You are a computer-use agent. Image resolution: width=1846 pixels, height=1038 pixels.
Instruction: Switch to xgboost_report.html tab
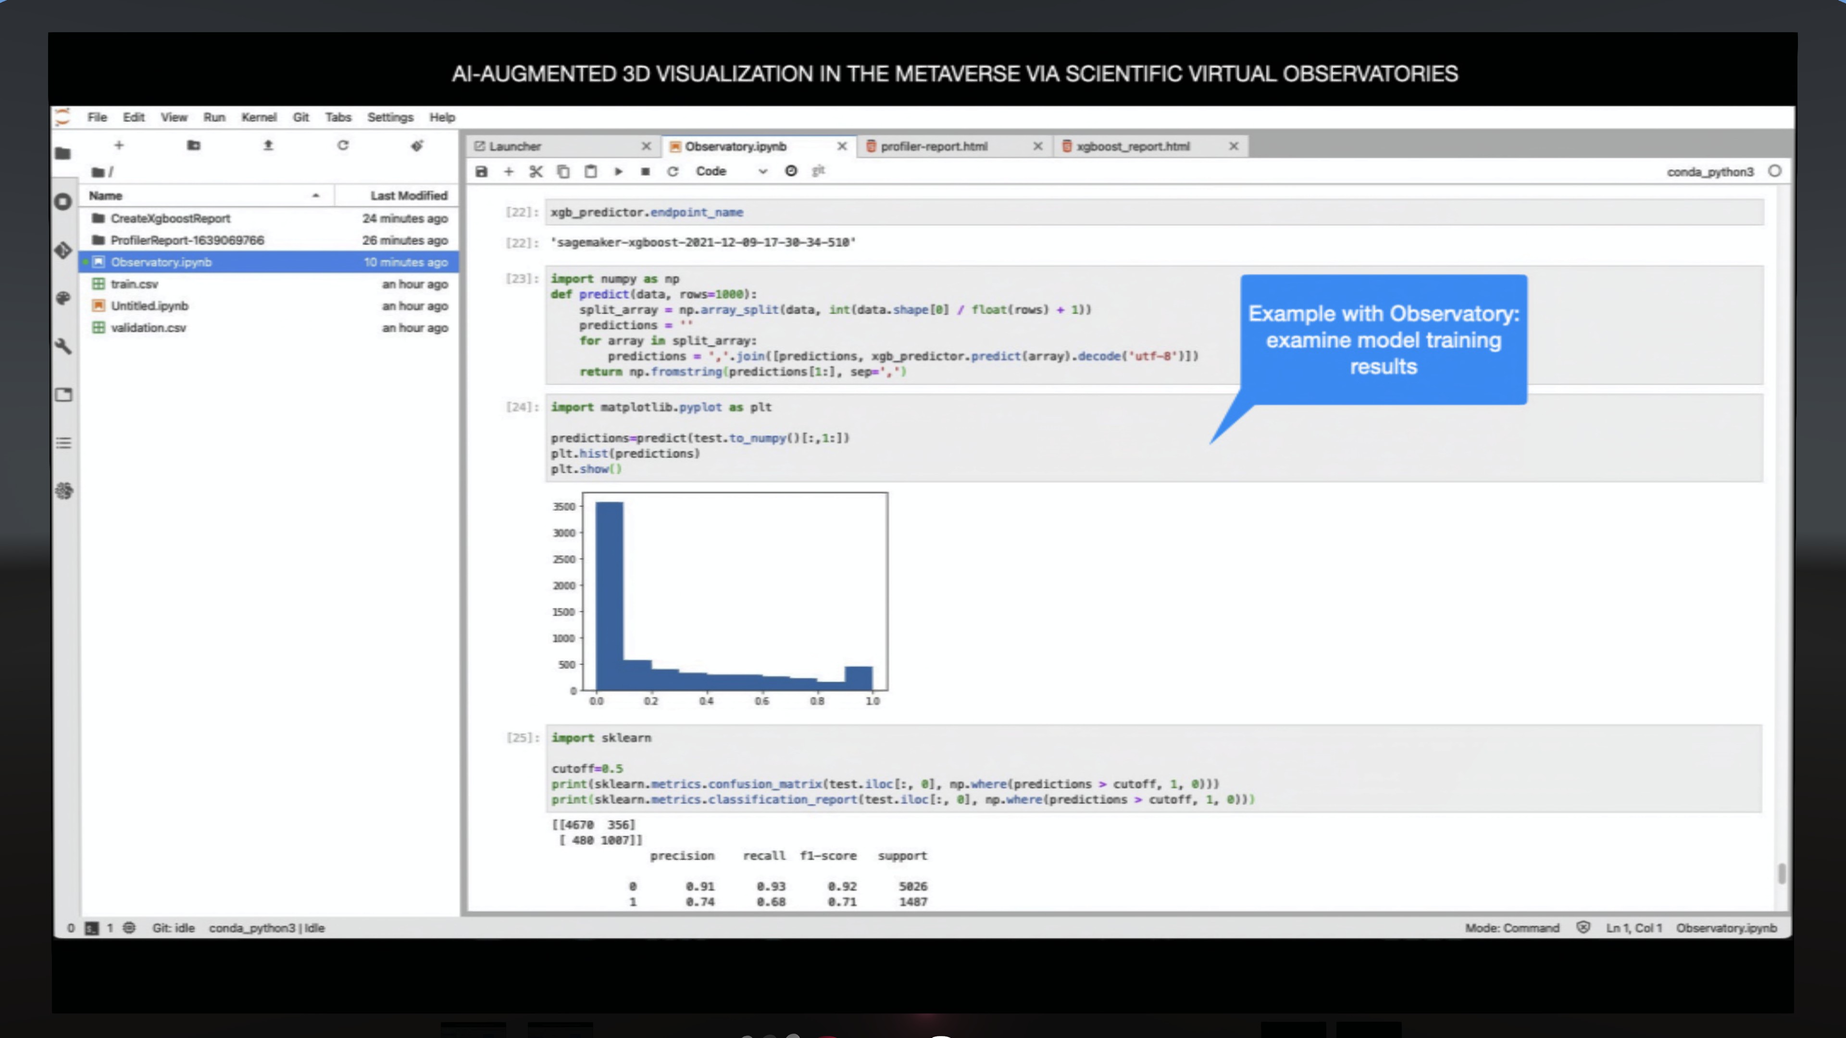coord(1132,146)
